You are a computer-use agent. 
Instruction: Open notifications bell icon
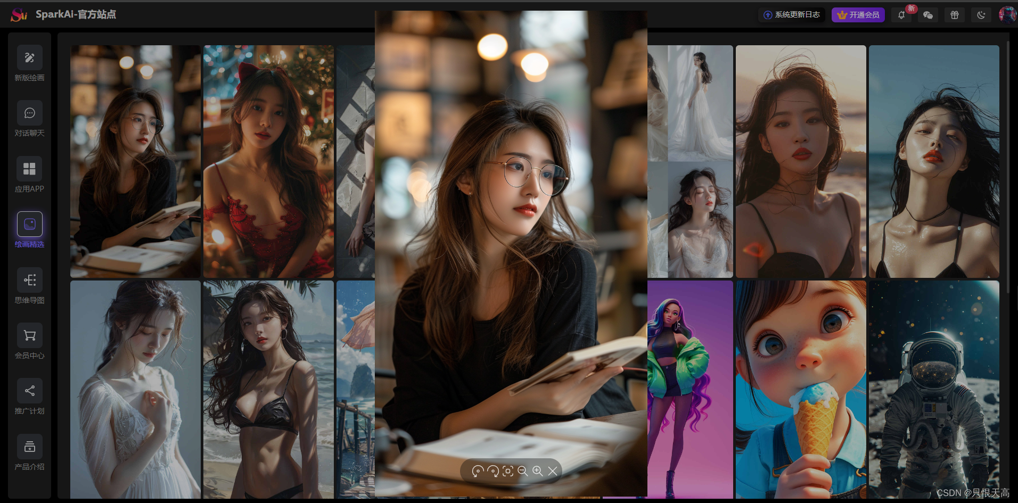(x=901, y=15)
